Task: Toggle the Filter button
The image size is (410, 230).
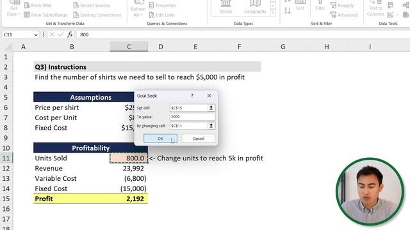Action: point(320,6)
